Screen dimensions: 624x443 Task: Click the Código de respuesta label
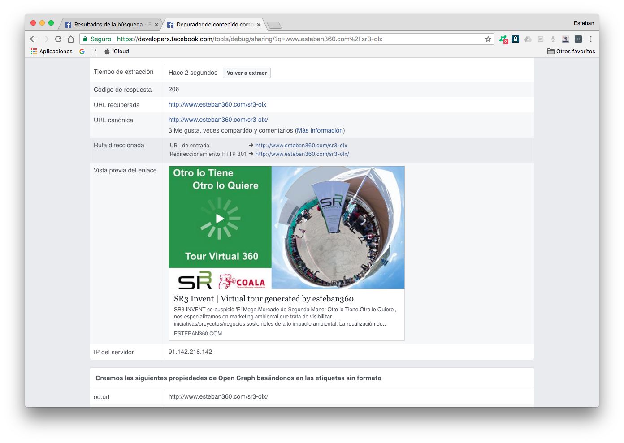[x=122, y=90]
